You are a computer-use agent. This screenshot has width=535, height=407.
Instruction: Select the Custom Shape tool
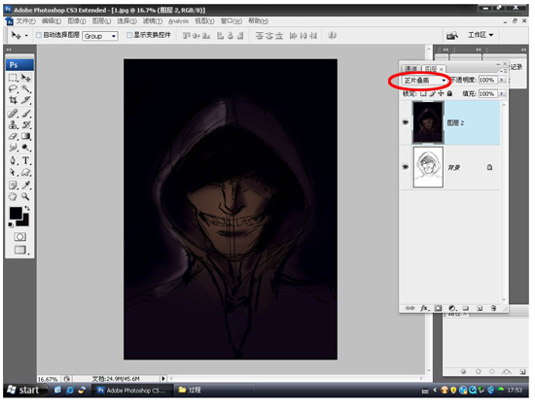point(26,172)
